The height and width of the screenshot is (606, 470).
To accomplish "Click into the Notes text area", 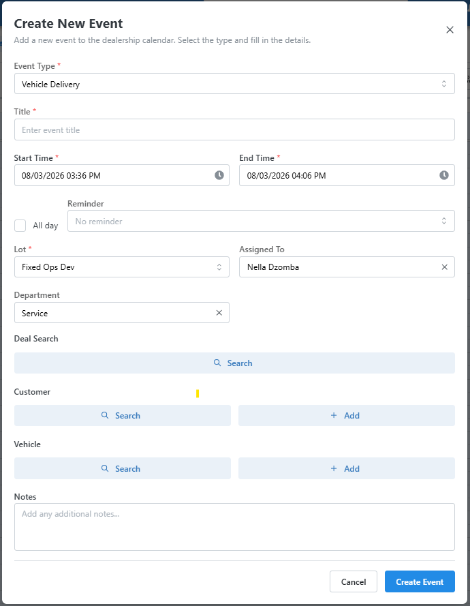I will (234, 527).
